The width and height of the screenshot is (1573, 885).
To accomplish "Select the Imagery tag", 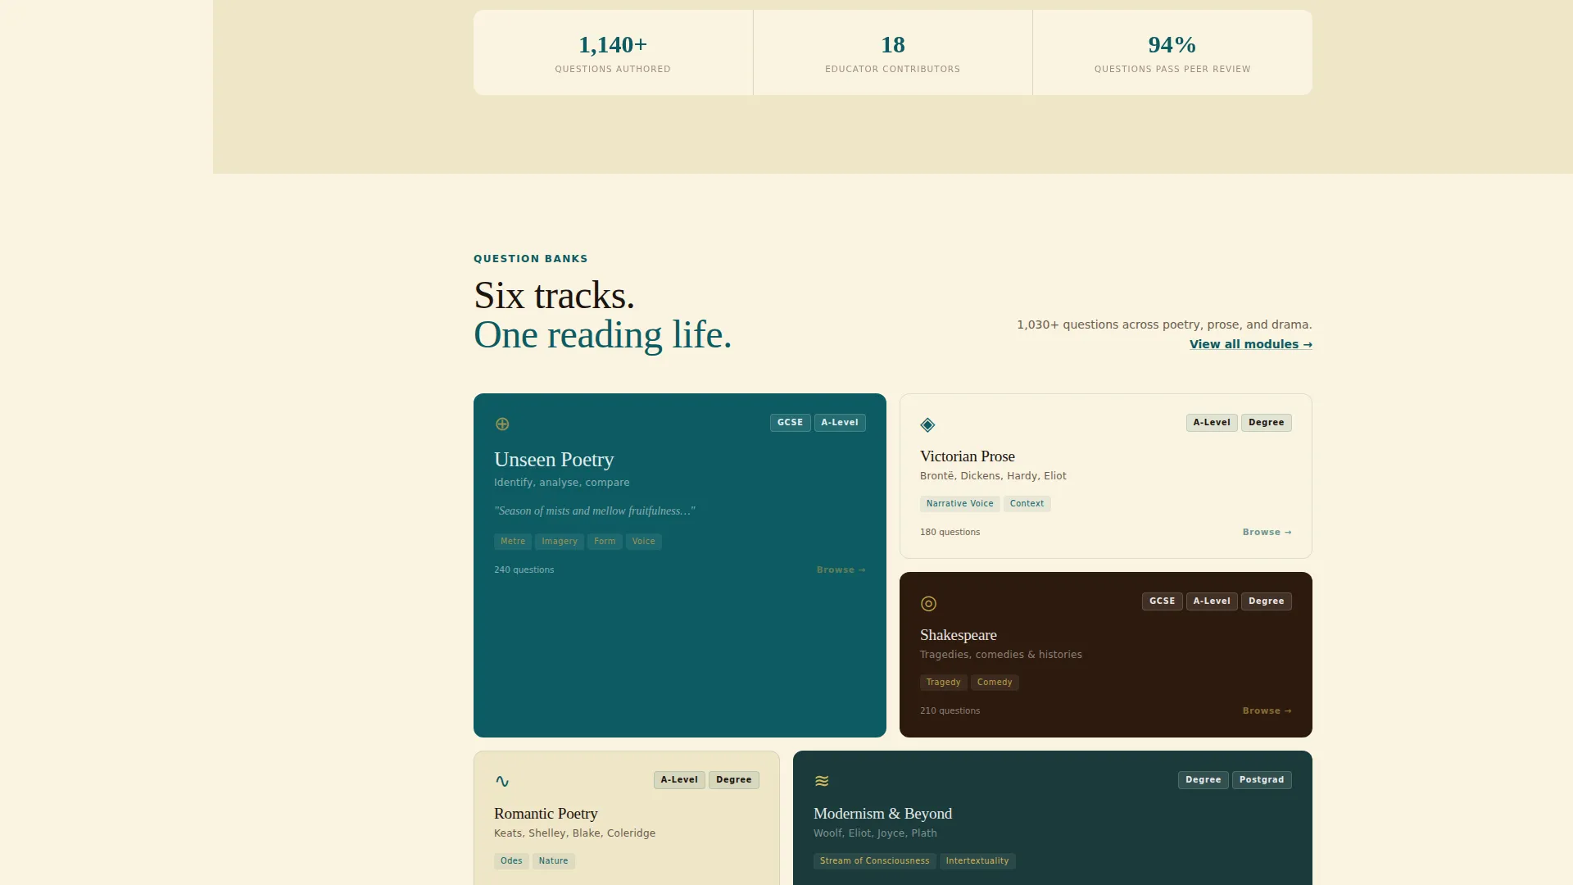I will pos(560,542).
